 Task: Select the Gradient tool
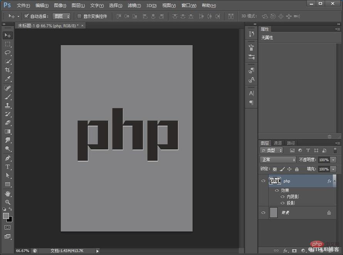coord(8,132)
